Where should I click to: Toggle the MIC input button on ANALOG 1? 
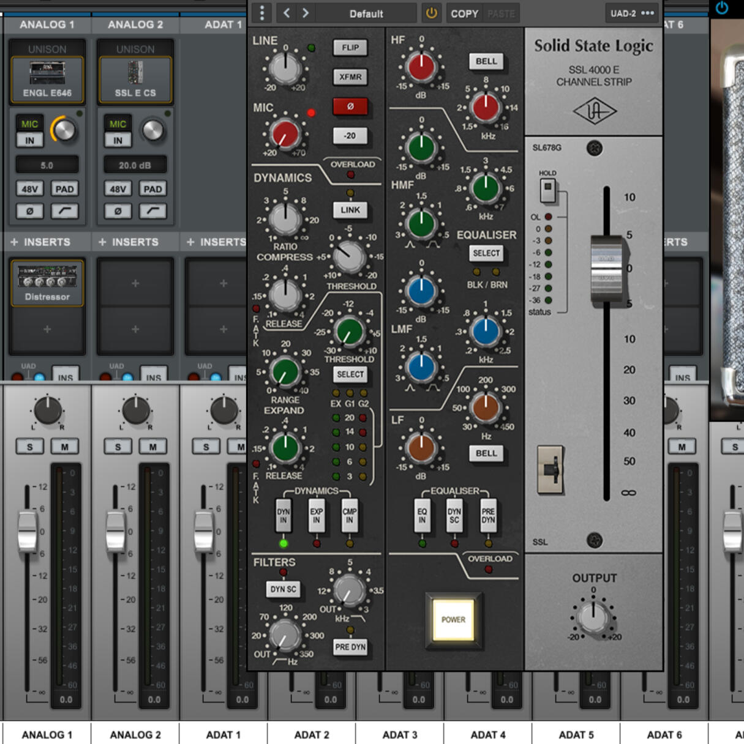[x=29, y=124]
